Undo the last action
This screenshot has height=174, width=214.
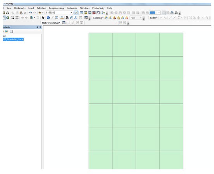[31, 13]
